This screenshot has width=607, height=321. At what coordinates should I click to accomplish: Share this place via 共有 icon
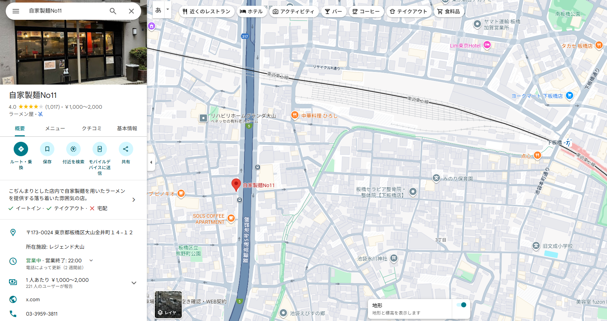(x=126, y=149)
